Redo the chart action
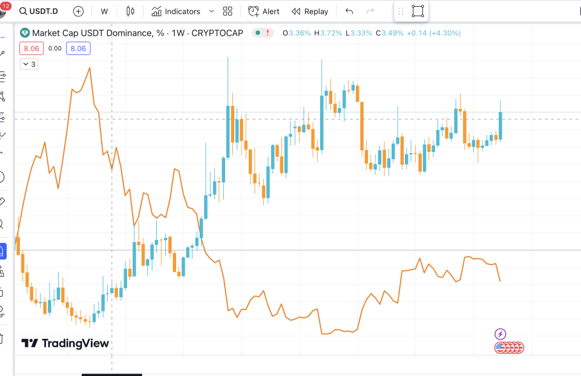 click(370, 12)
